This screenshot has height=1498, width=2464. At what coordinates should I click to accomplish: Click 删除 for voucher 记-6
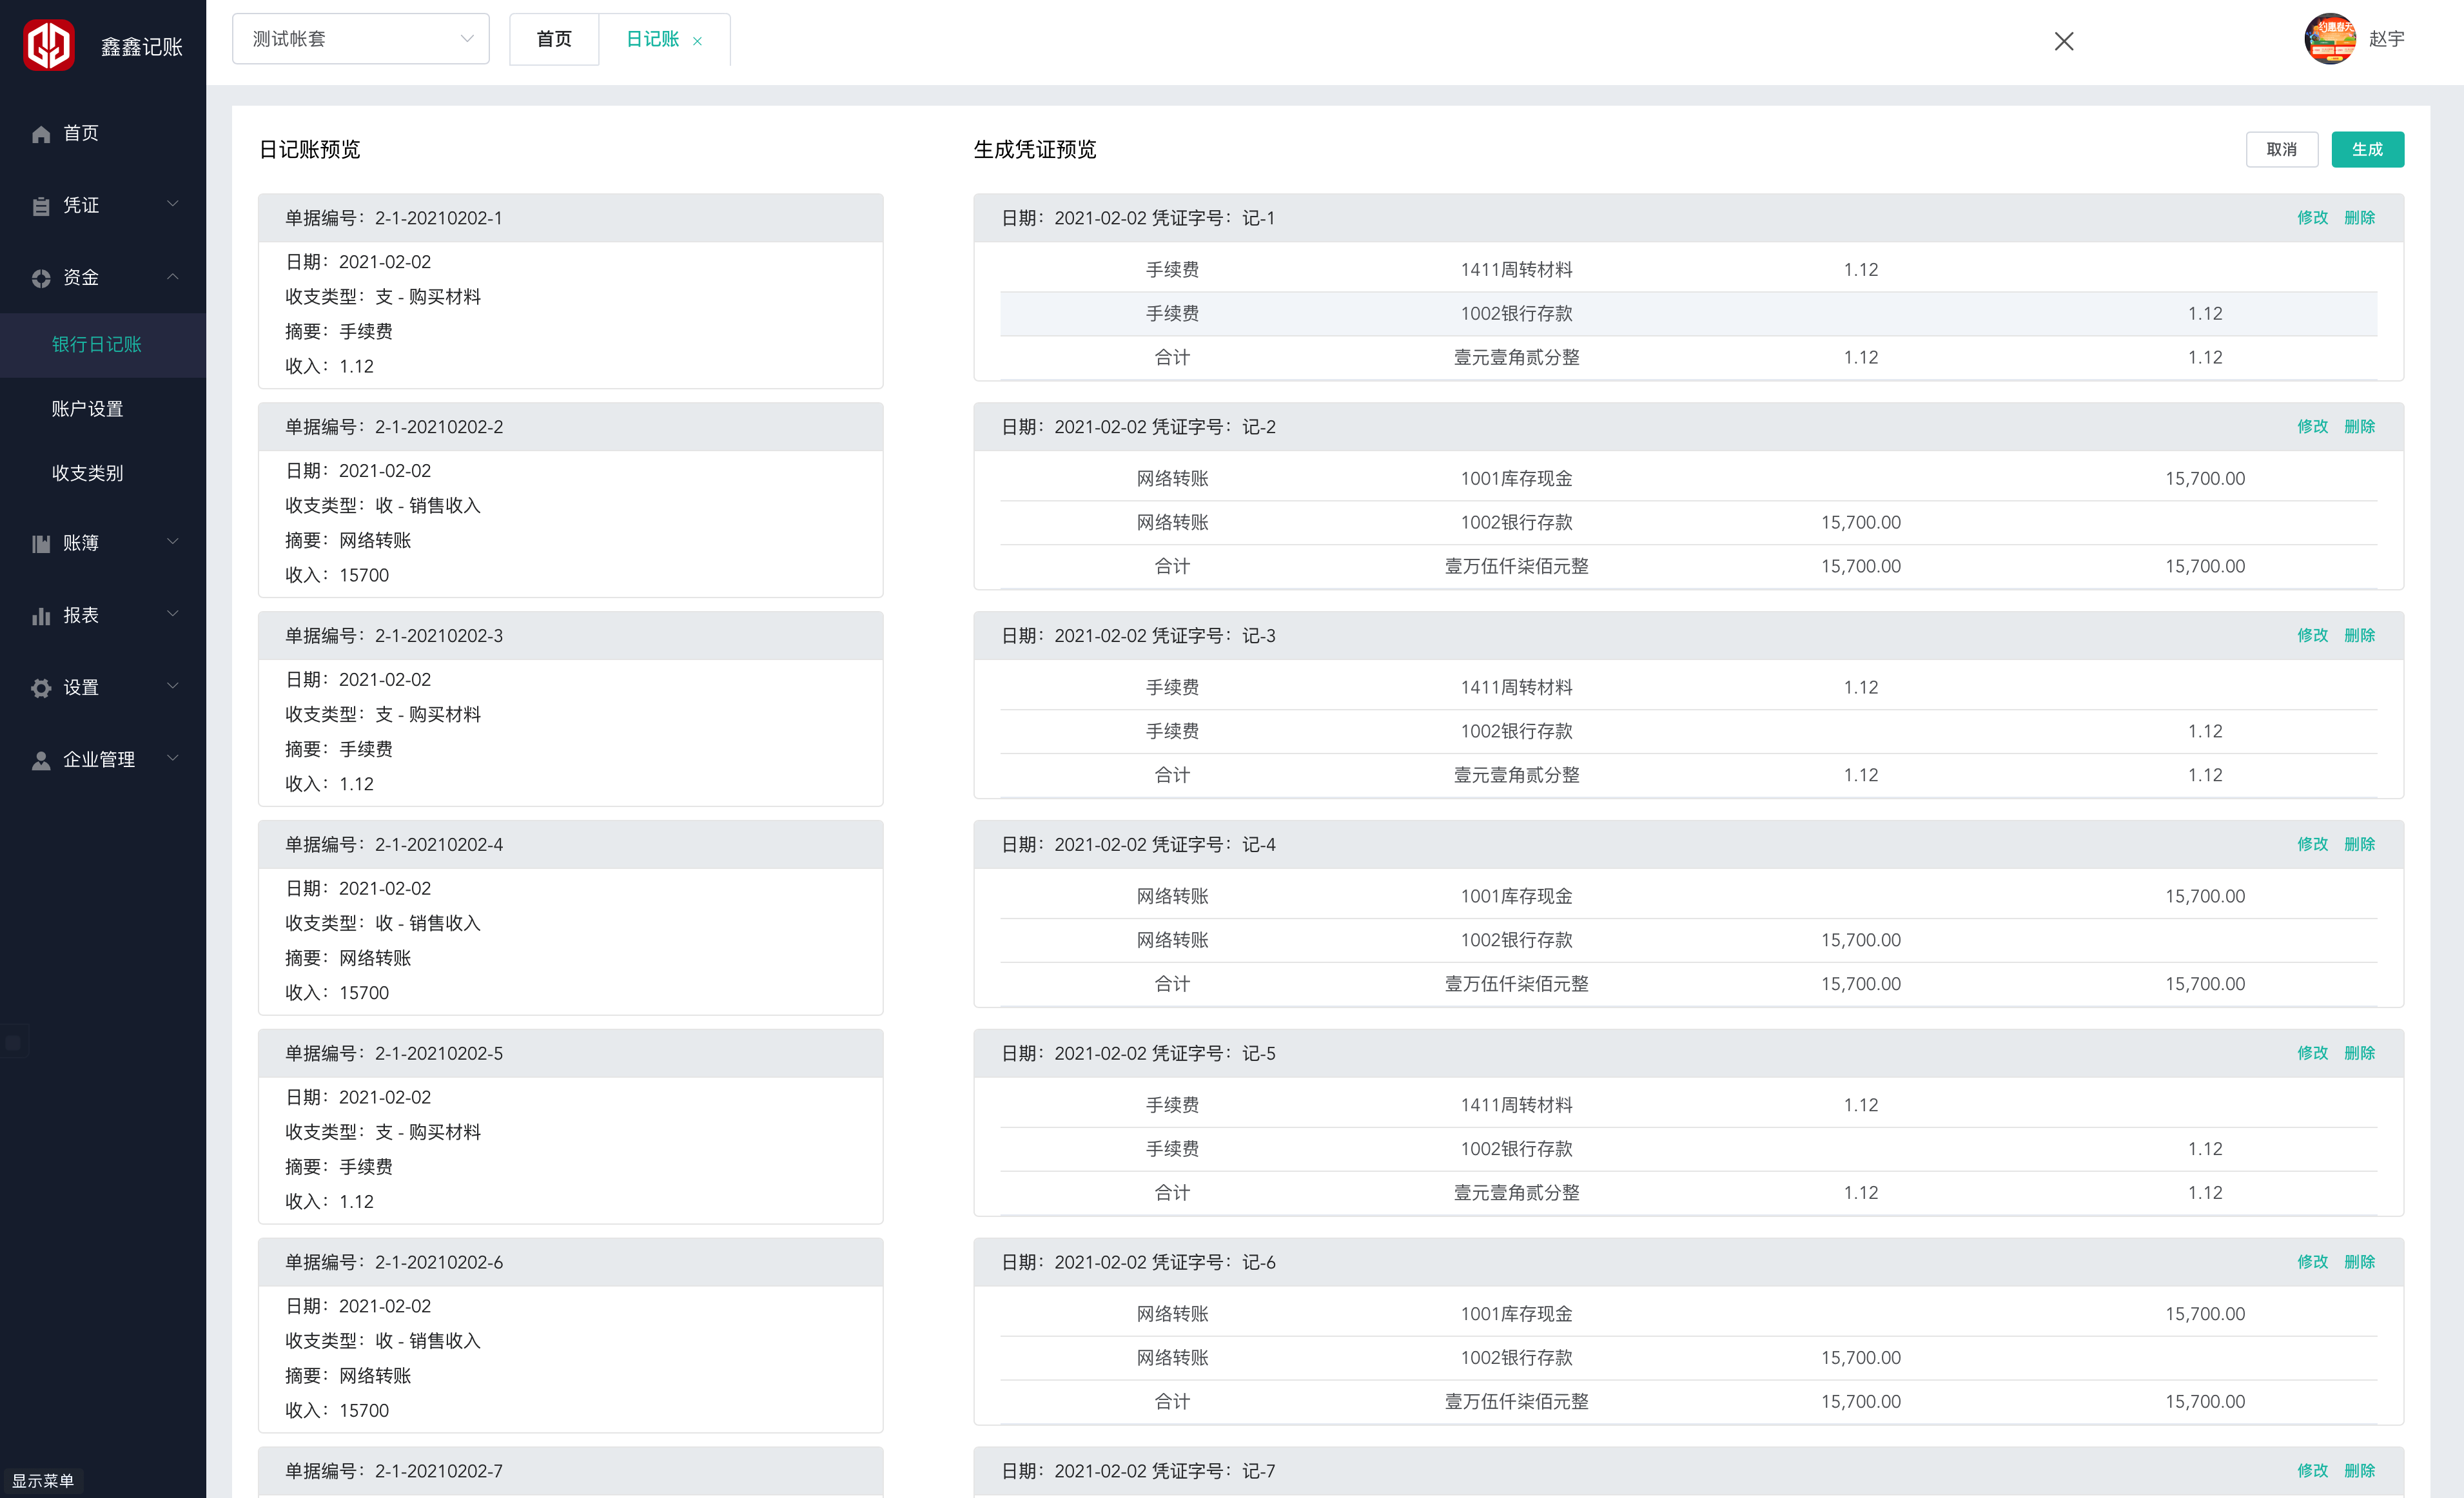pos(2359,1263)
